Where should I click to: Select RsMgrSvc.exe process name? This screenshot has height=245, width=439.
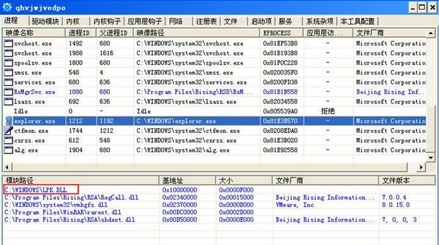pos(34,92)
